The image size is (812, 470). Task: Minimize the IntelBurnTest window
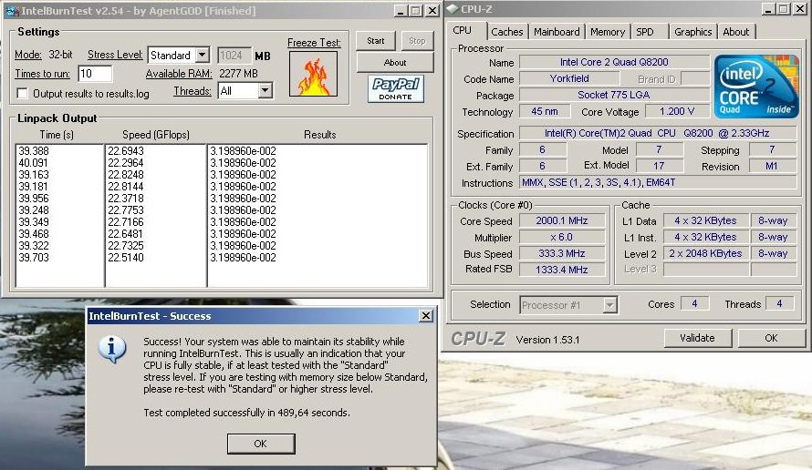point(401,11)
